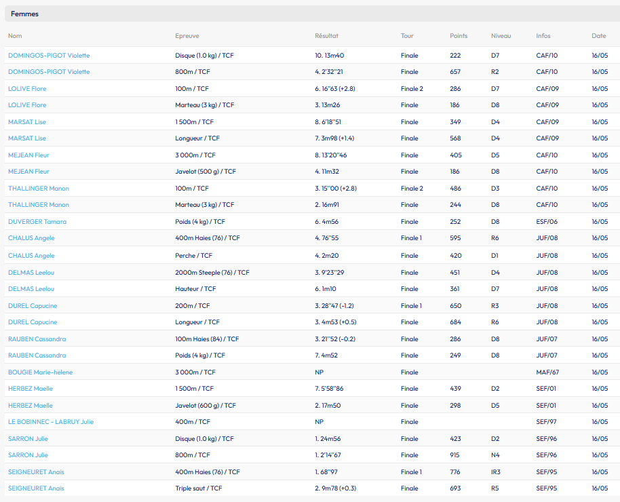
Task: Click the Points column header
Action: 459,35
